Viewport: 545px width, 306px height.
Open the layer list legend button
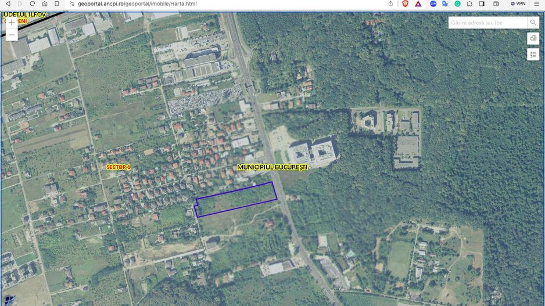tap(533, 55)
